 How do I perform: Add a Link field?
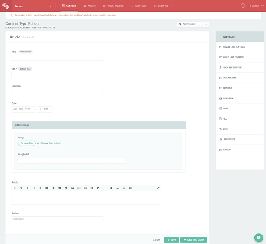coord(240,129)
